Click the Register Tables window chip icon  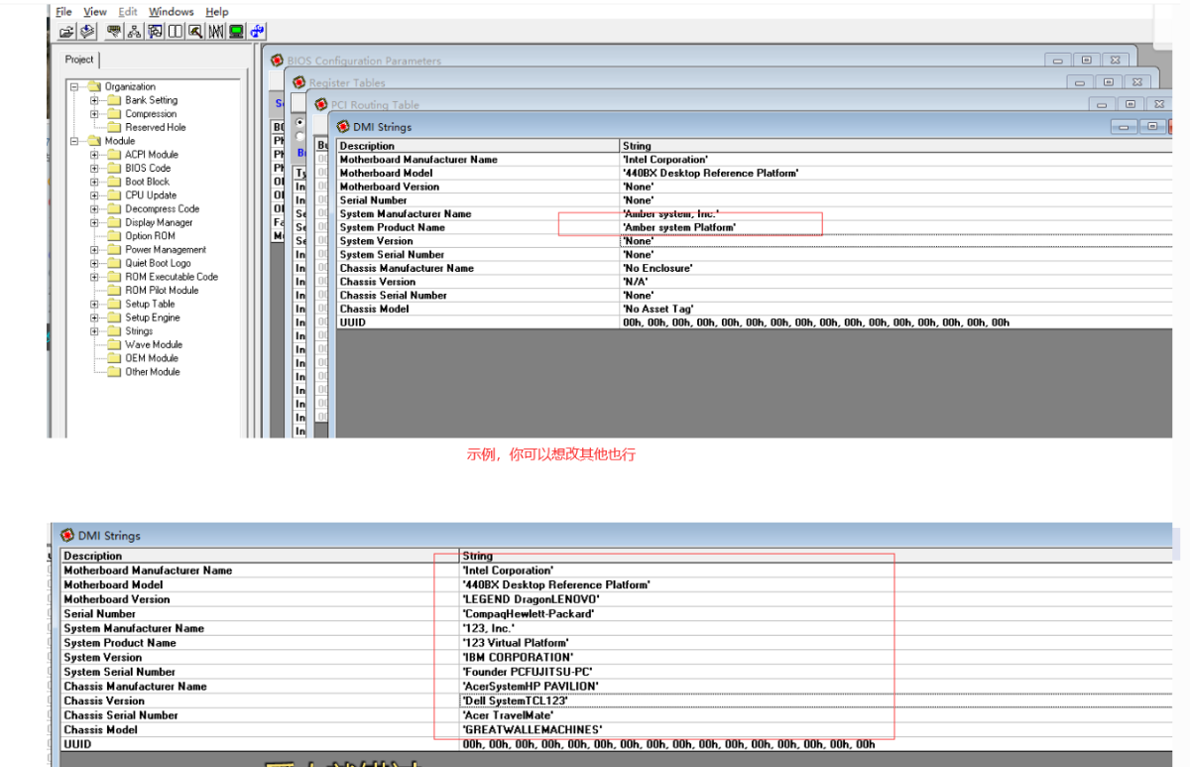pos(299,82)
